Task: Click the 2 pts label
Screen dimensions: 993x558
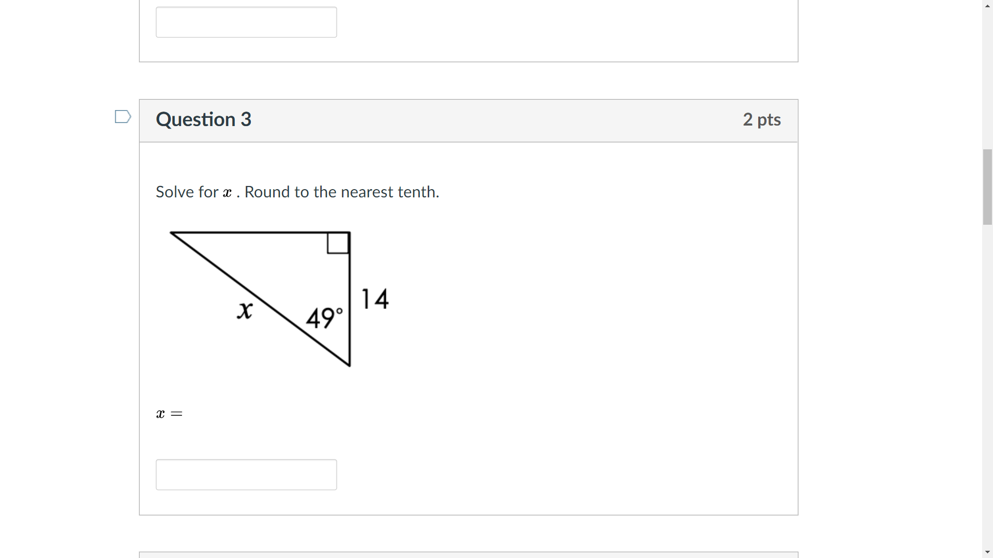Action: [762, 119]
